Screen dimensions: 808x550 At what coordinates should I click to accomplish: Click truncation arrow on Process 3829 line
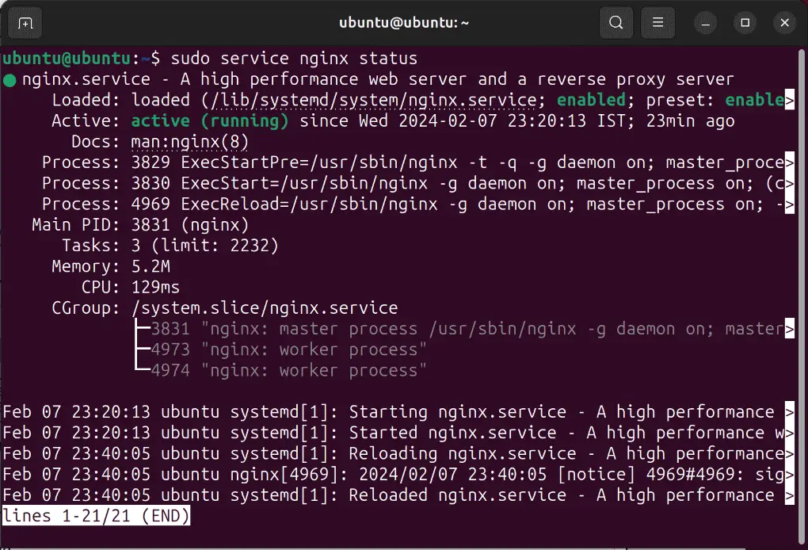[789, 162]
